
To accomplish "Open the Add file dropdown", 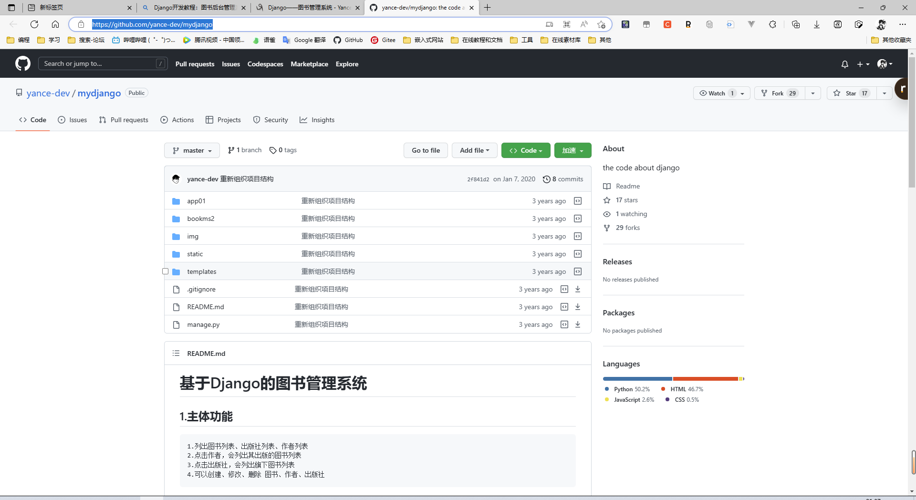I will click(474, 150).
